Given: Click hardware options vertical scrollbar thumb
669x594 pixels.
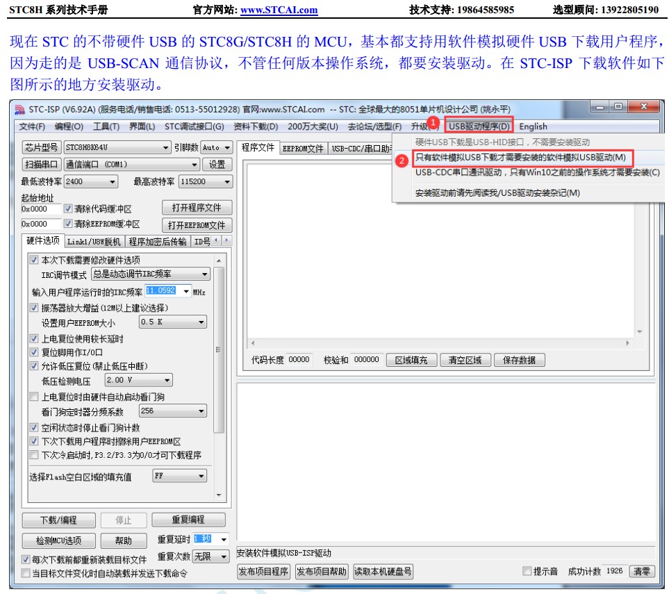Looking at the screenshot, I should pos(219,350).
